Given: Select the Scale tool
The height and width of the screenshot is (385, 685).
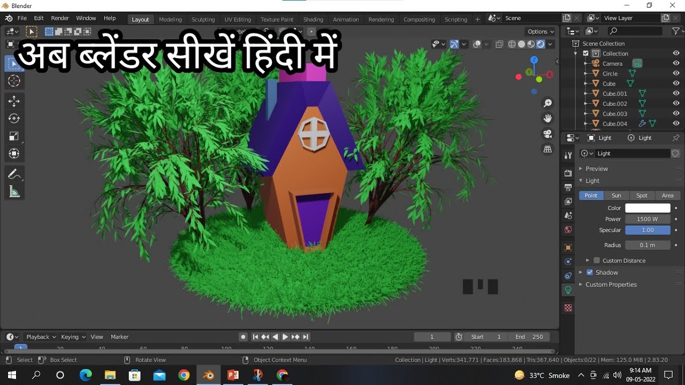Looking at the screenshot, I should click(x=14, y=136).
